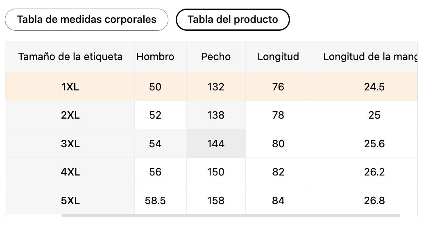Click the Tamaño de la etiqueta header
The width and height of the screenshot is (426, 225).
70,57
